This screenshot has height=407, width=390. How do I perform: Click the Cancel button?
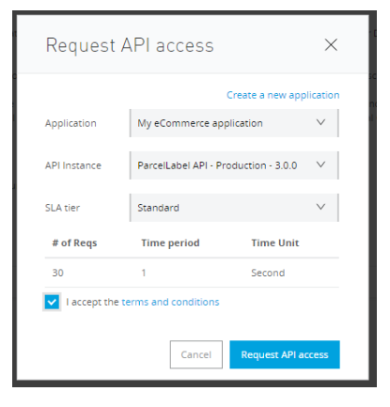click(x=196, y=354)
